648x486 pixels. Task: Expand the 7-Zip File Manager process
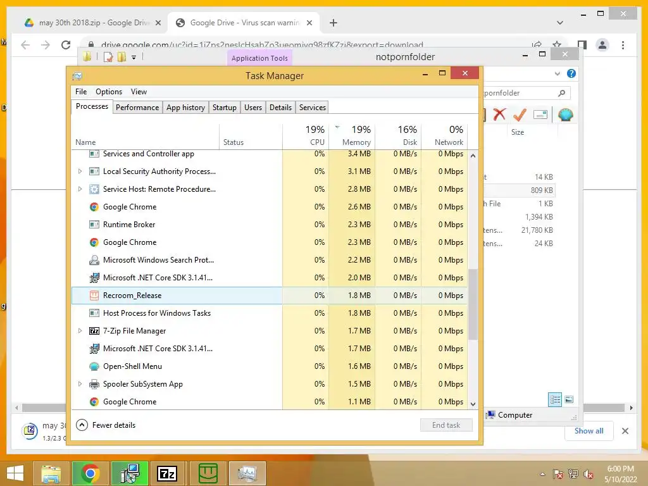(x=80, y=330)
